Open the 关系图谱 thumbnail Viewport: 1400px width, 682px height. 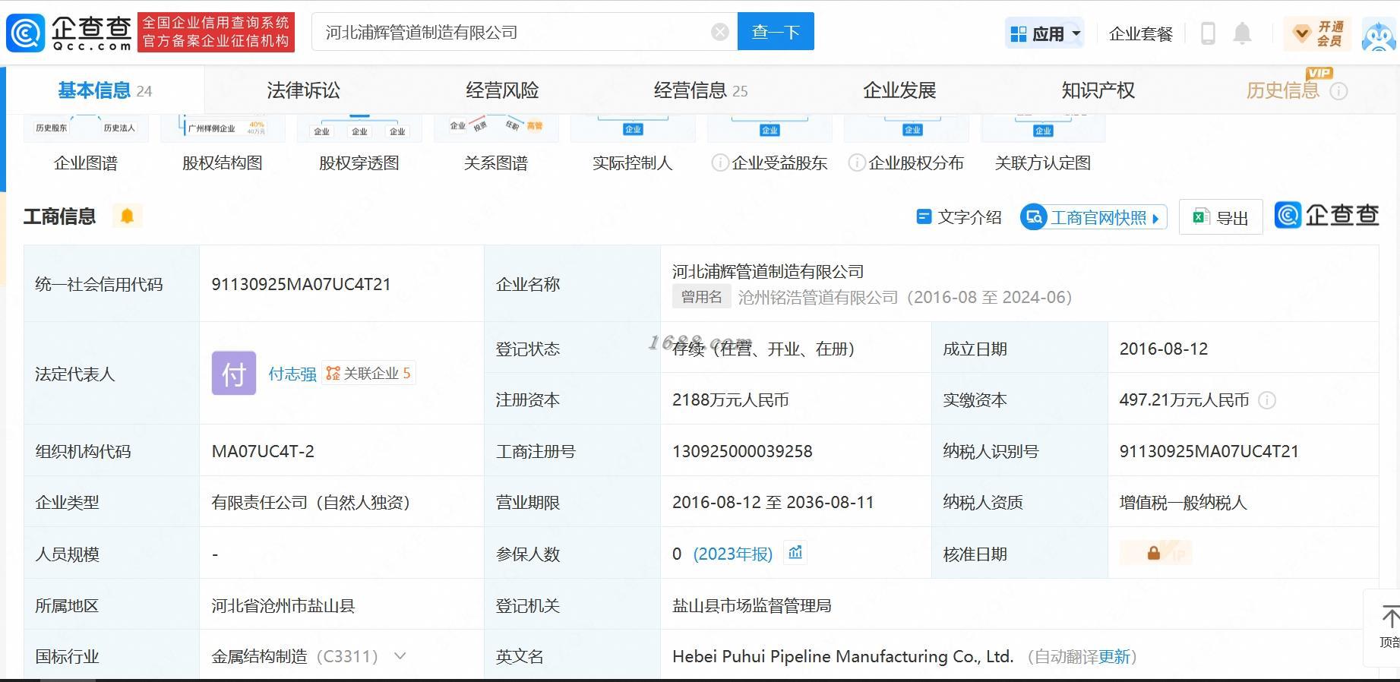coord(496,143)
